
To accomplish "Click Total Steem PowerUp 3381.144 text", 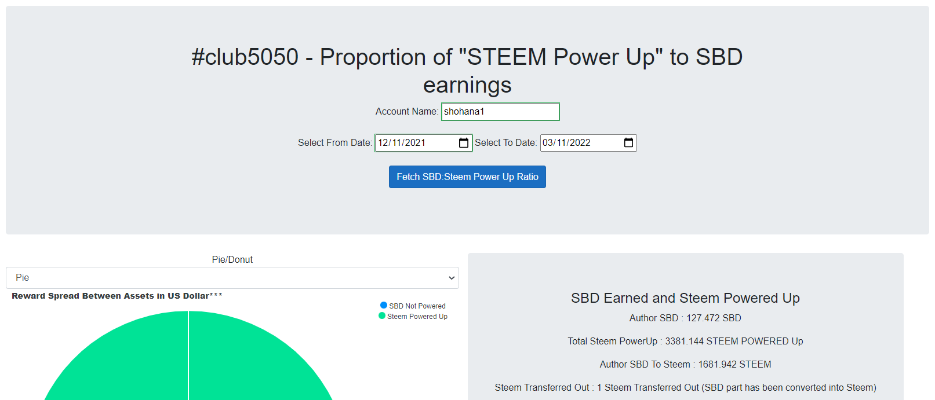I will pos(685,341).
